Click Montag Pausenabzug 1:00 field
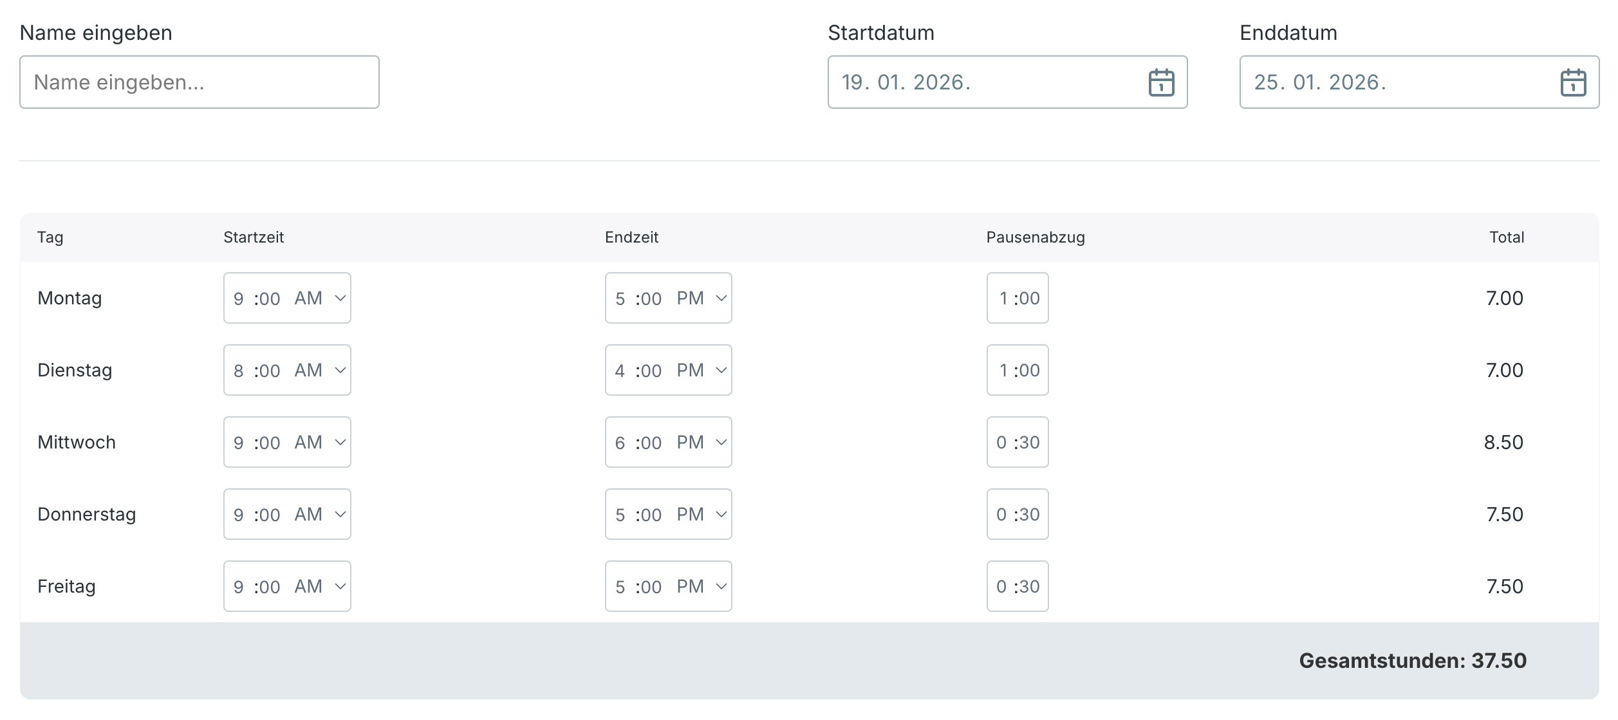 [x=1018, y=298]
